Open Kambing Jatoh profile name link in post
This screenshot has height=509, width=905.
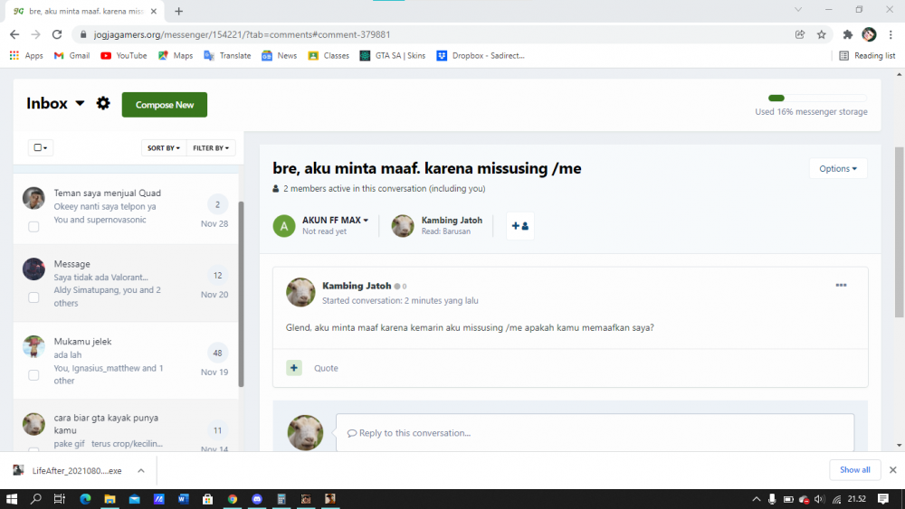(357, 286)
